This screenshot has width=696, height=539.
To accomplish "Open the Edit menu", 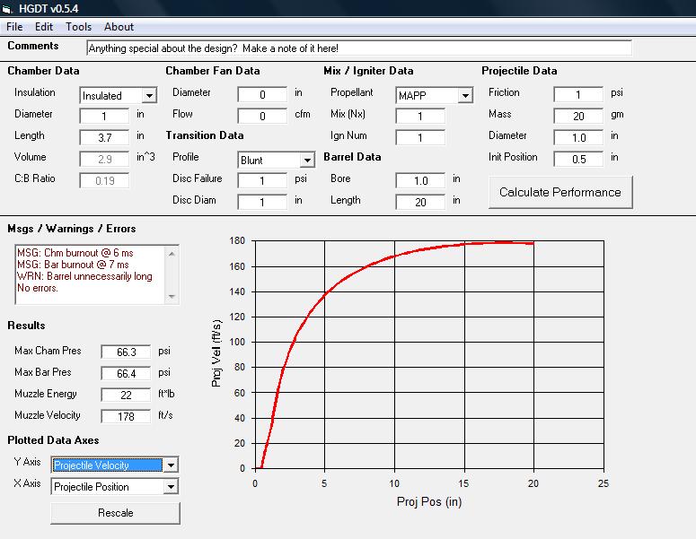I will pos(44,27).
